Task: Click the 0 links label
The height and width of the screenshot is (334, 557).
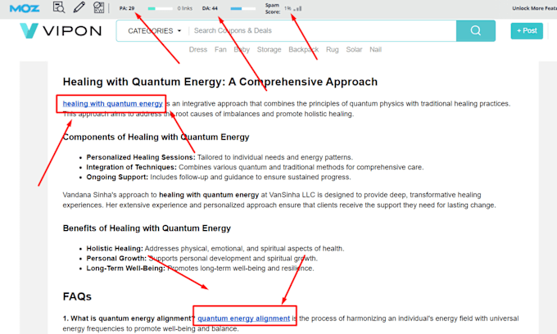Action: point(185,8)
